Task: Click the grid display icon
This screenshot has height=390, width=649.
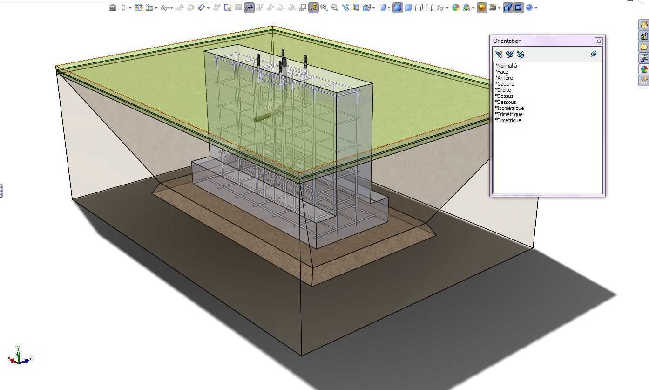Action: click(303, 7)
